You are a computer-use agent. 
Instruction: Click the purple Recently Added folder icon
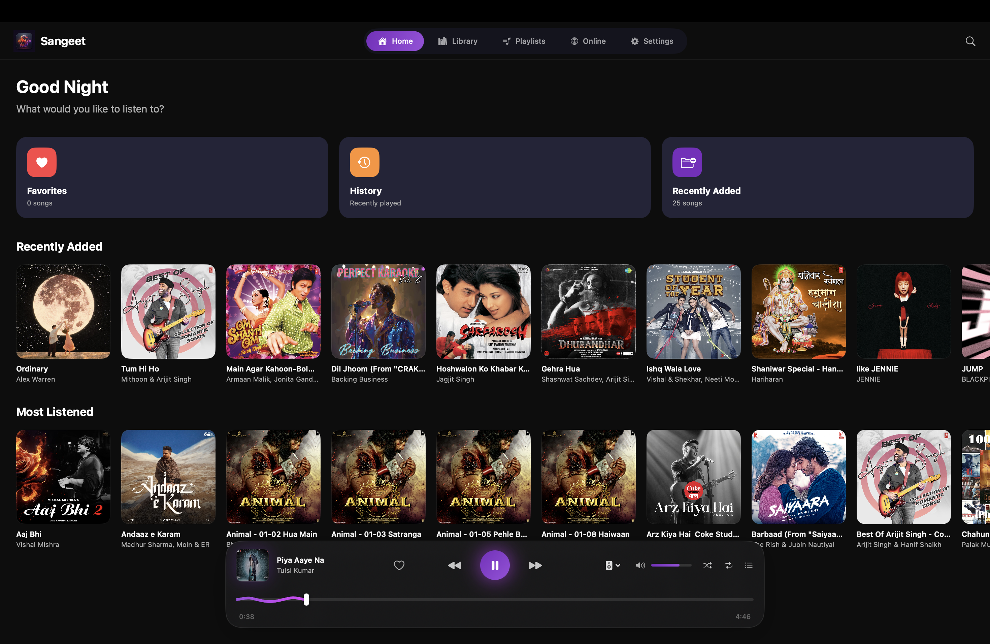coord(687,162)
